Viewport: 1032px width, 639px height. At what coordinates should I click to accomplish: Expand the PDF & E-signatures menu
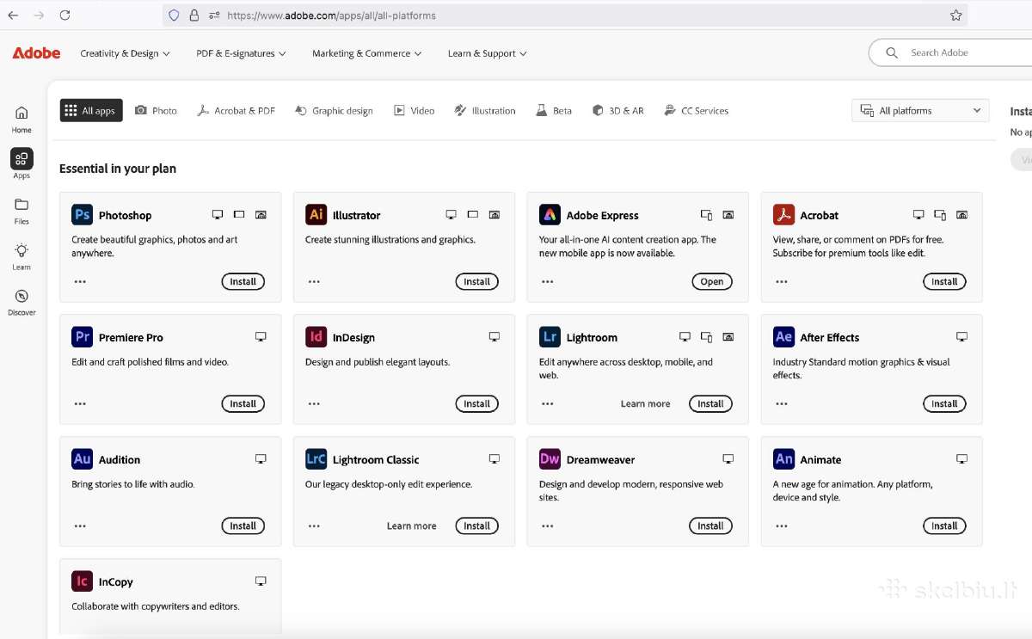(x=241, y=53)
